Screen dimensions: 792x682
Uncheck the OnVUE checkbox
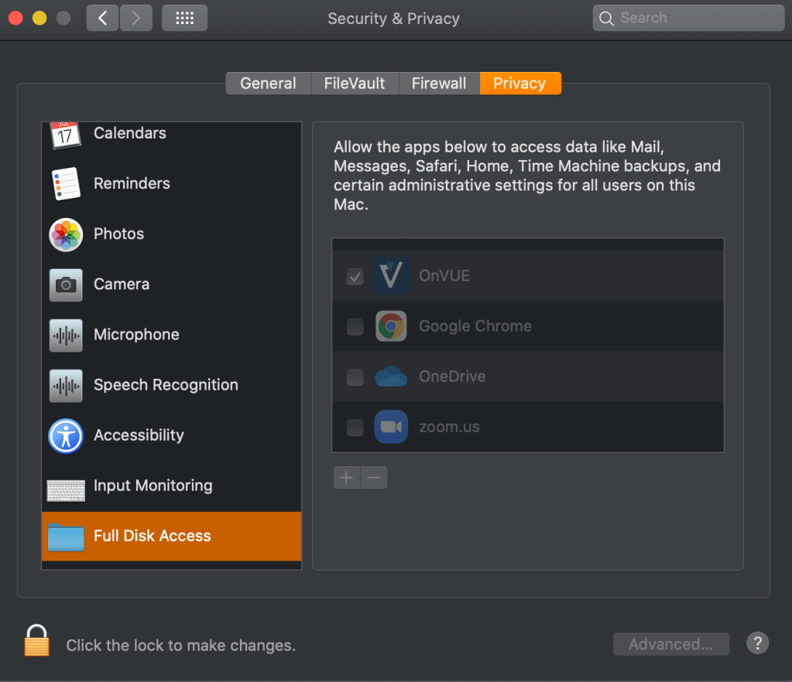pos(355,276)
